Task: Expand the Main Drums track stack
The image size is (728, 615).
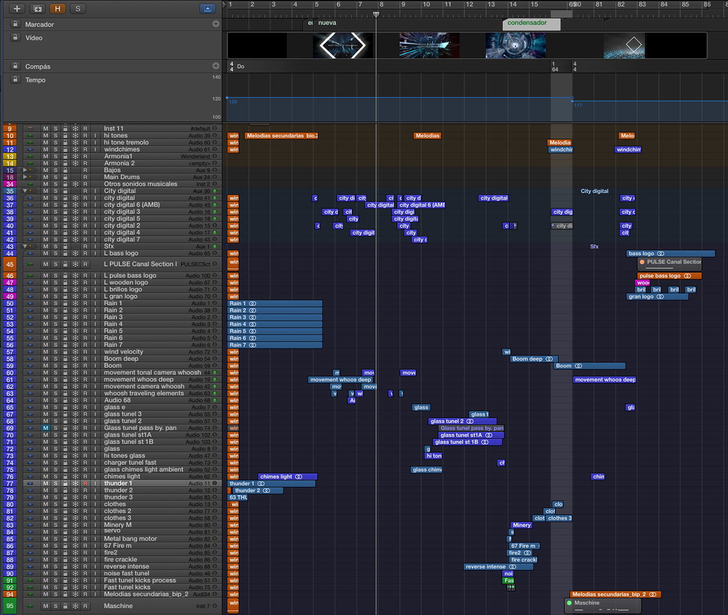Action: (x=24, y=177)
